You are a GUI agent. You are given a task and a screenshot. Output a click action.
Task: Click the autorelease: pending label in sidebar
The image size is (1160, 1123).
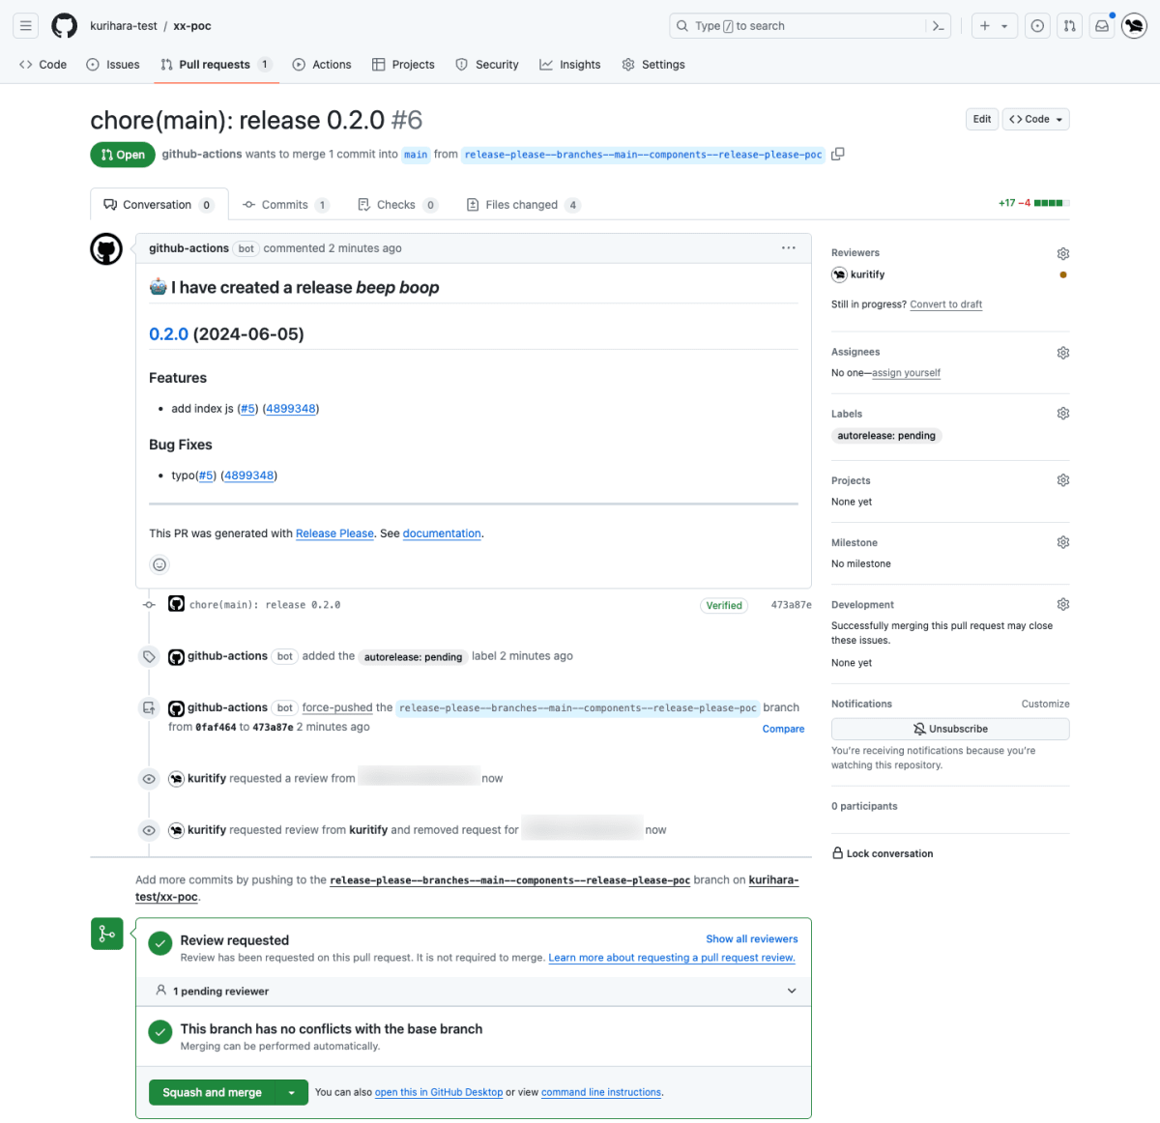coord(886,436)
